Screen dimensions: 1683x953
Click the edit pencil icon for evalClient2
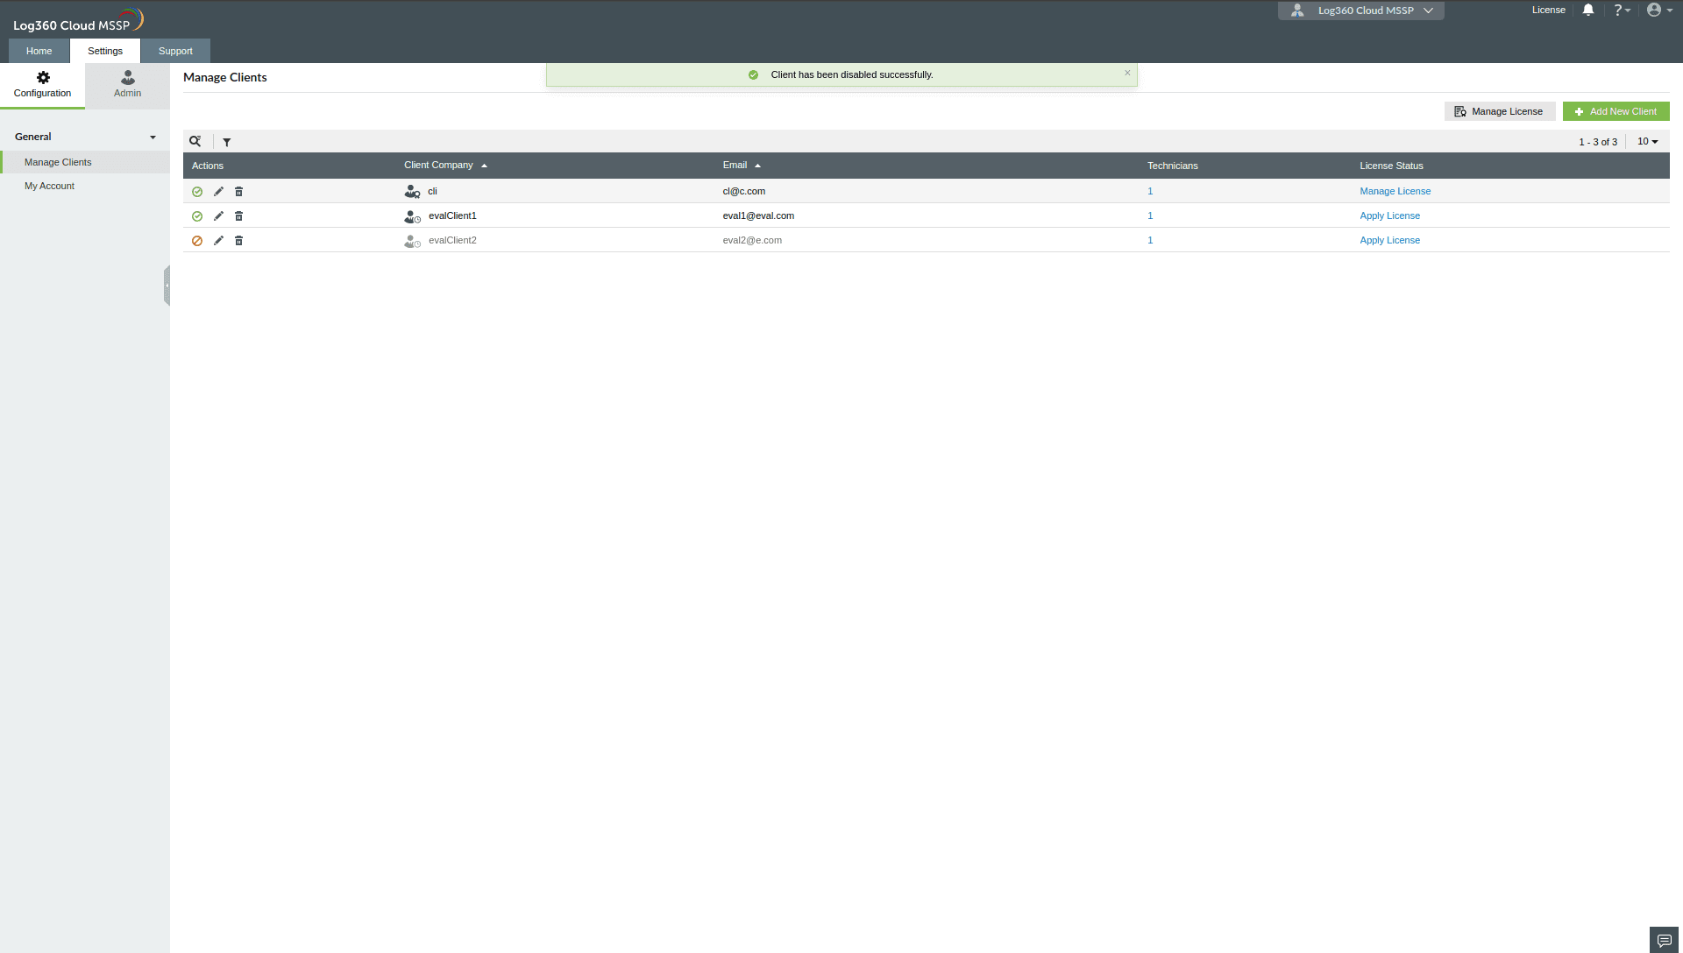[217, 240]
